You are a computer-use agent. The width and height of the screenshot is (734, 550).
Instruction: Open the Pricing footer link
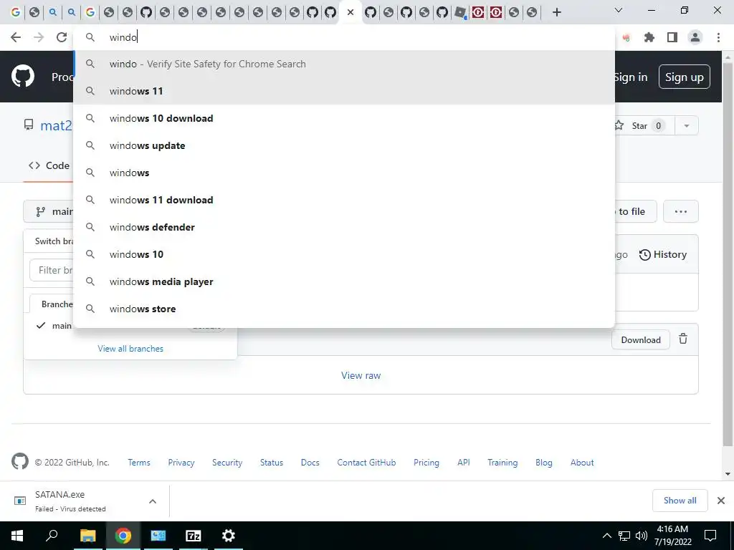coord(426,463)
